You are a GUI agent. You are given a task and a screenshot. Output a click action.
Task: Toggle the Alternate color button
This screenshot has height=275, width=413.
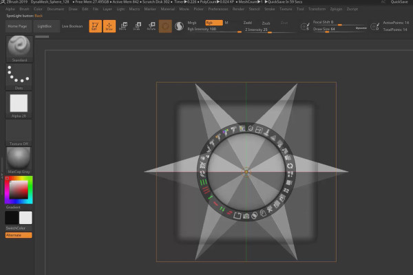tap(19, 235)
